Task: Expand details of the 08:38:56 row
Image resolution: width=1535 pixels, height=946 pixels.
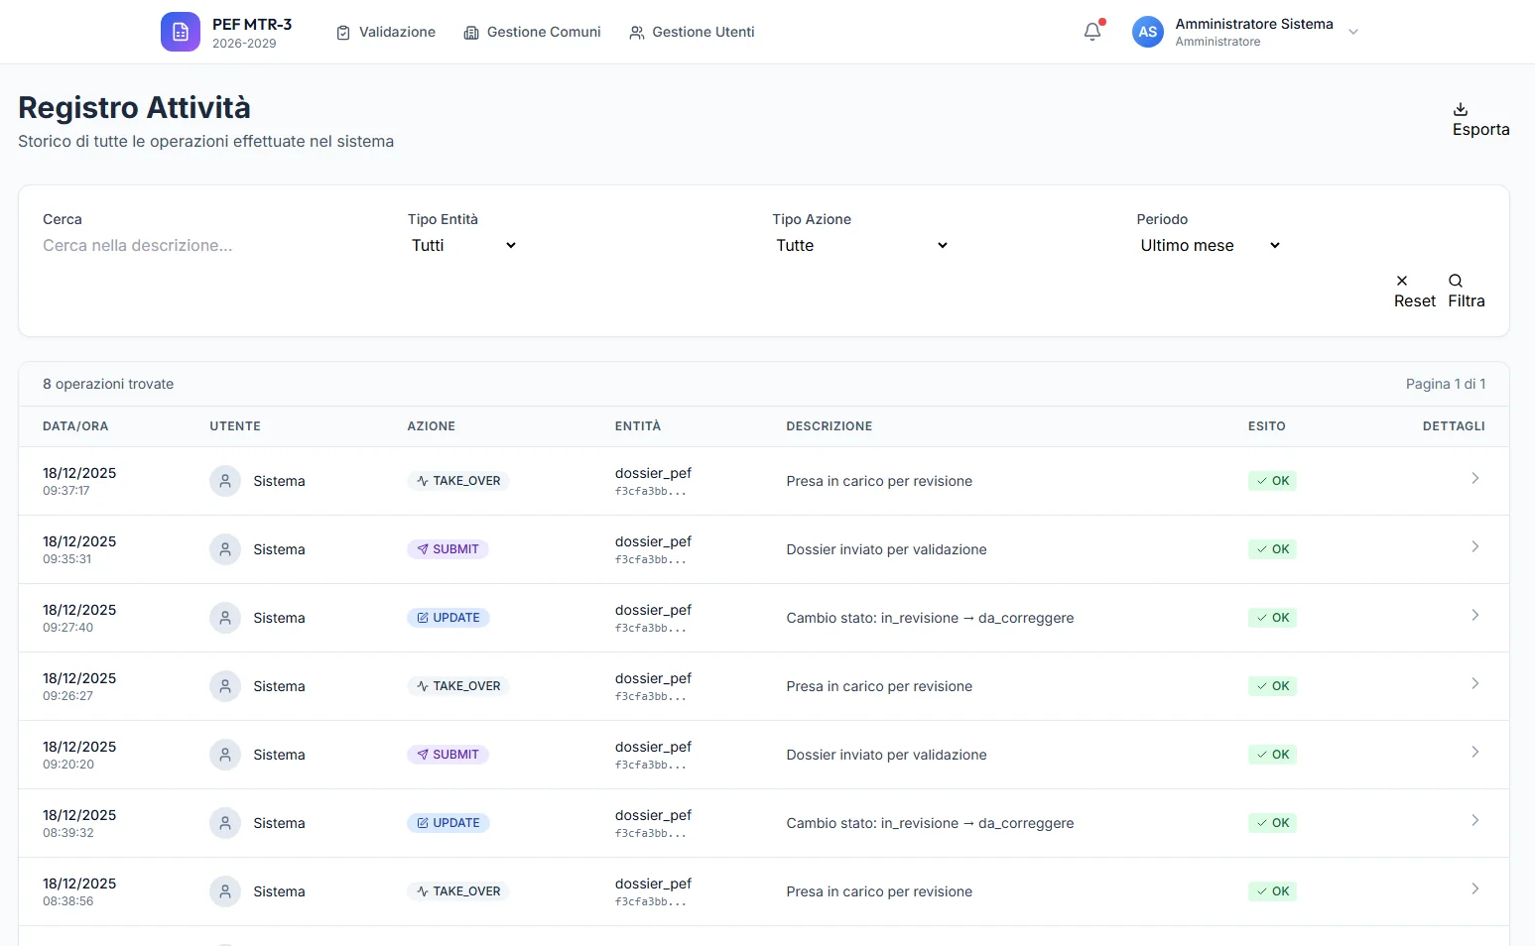Action: [1475, 888]
